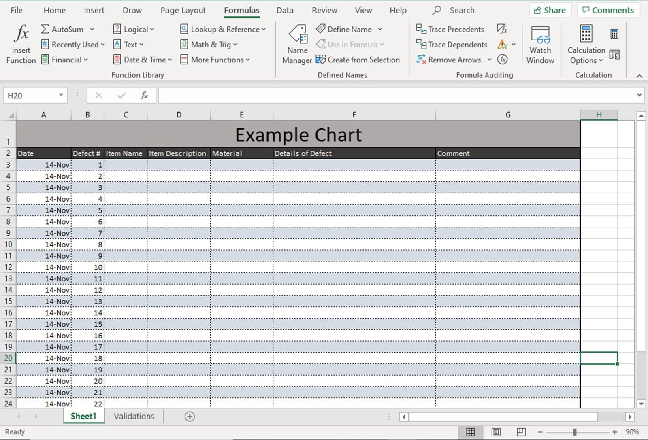The image size is (648, 440).
Task: Click Trace Dependents
Action: point(451,45)
